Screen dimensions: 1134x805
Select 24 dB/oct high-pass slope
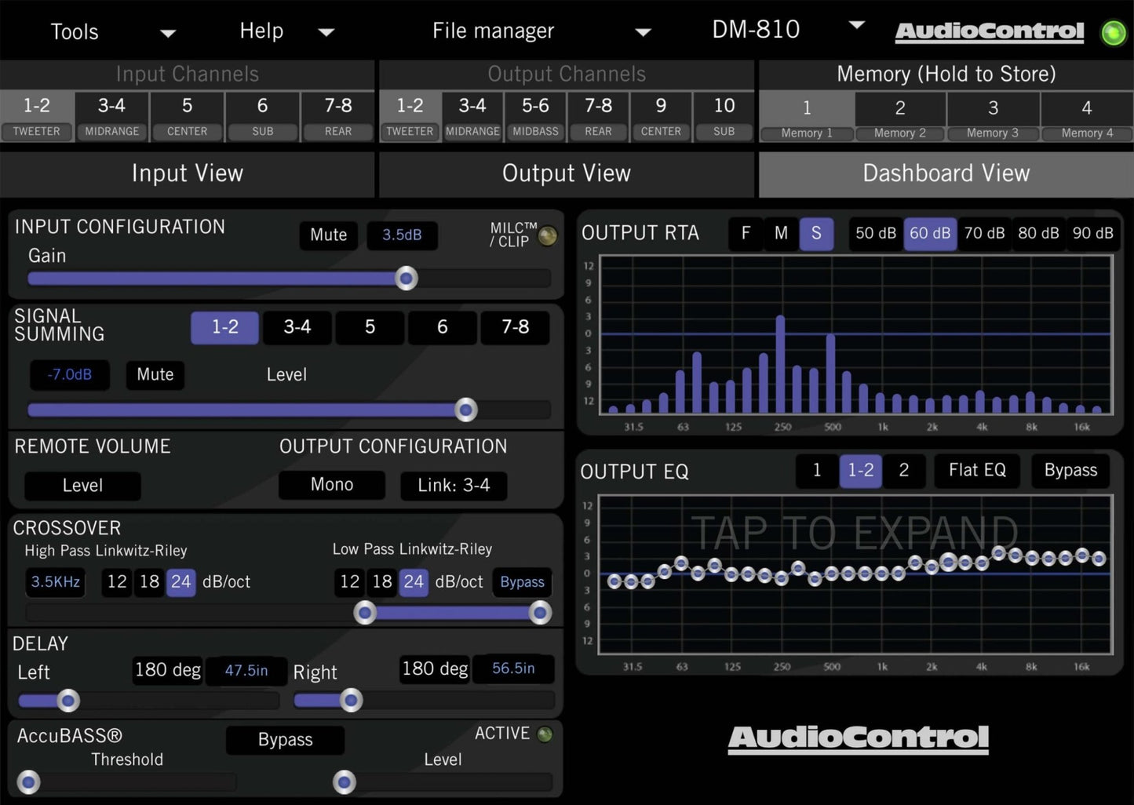[181, 582]
